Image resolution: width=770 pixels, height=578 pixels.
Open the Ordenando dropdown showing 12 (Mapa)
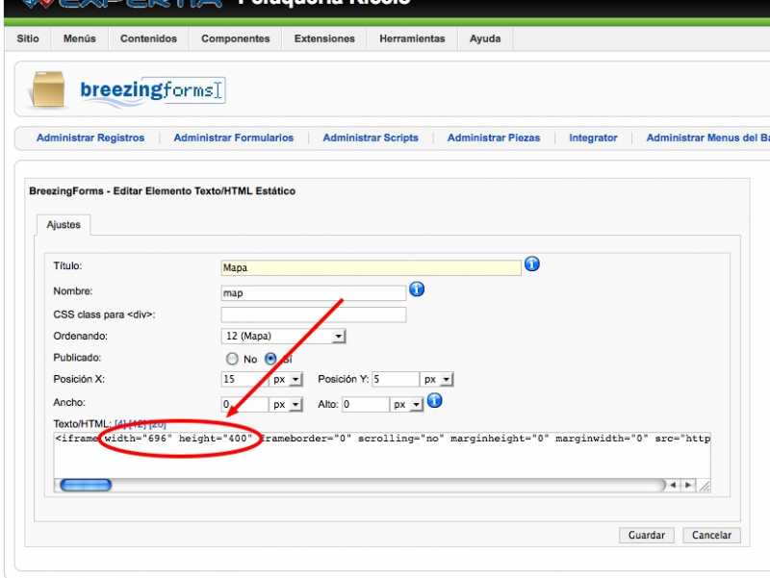click(283, 336)
